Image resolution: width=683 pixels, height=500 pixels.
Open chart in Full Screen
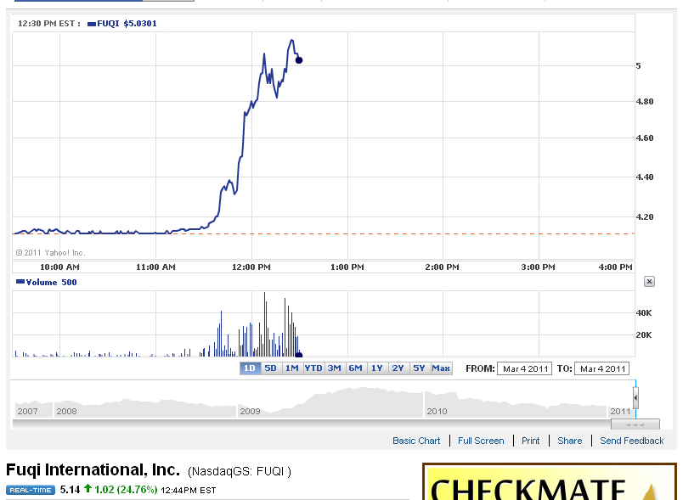click(481, 441)
